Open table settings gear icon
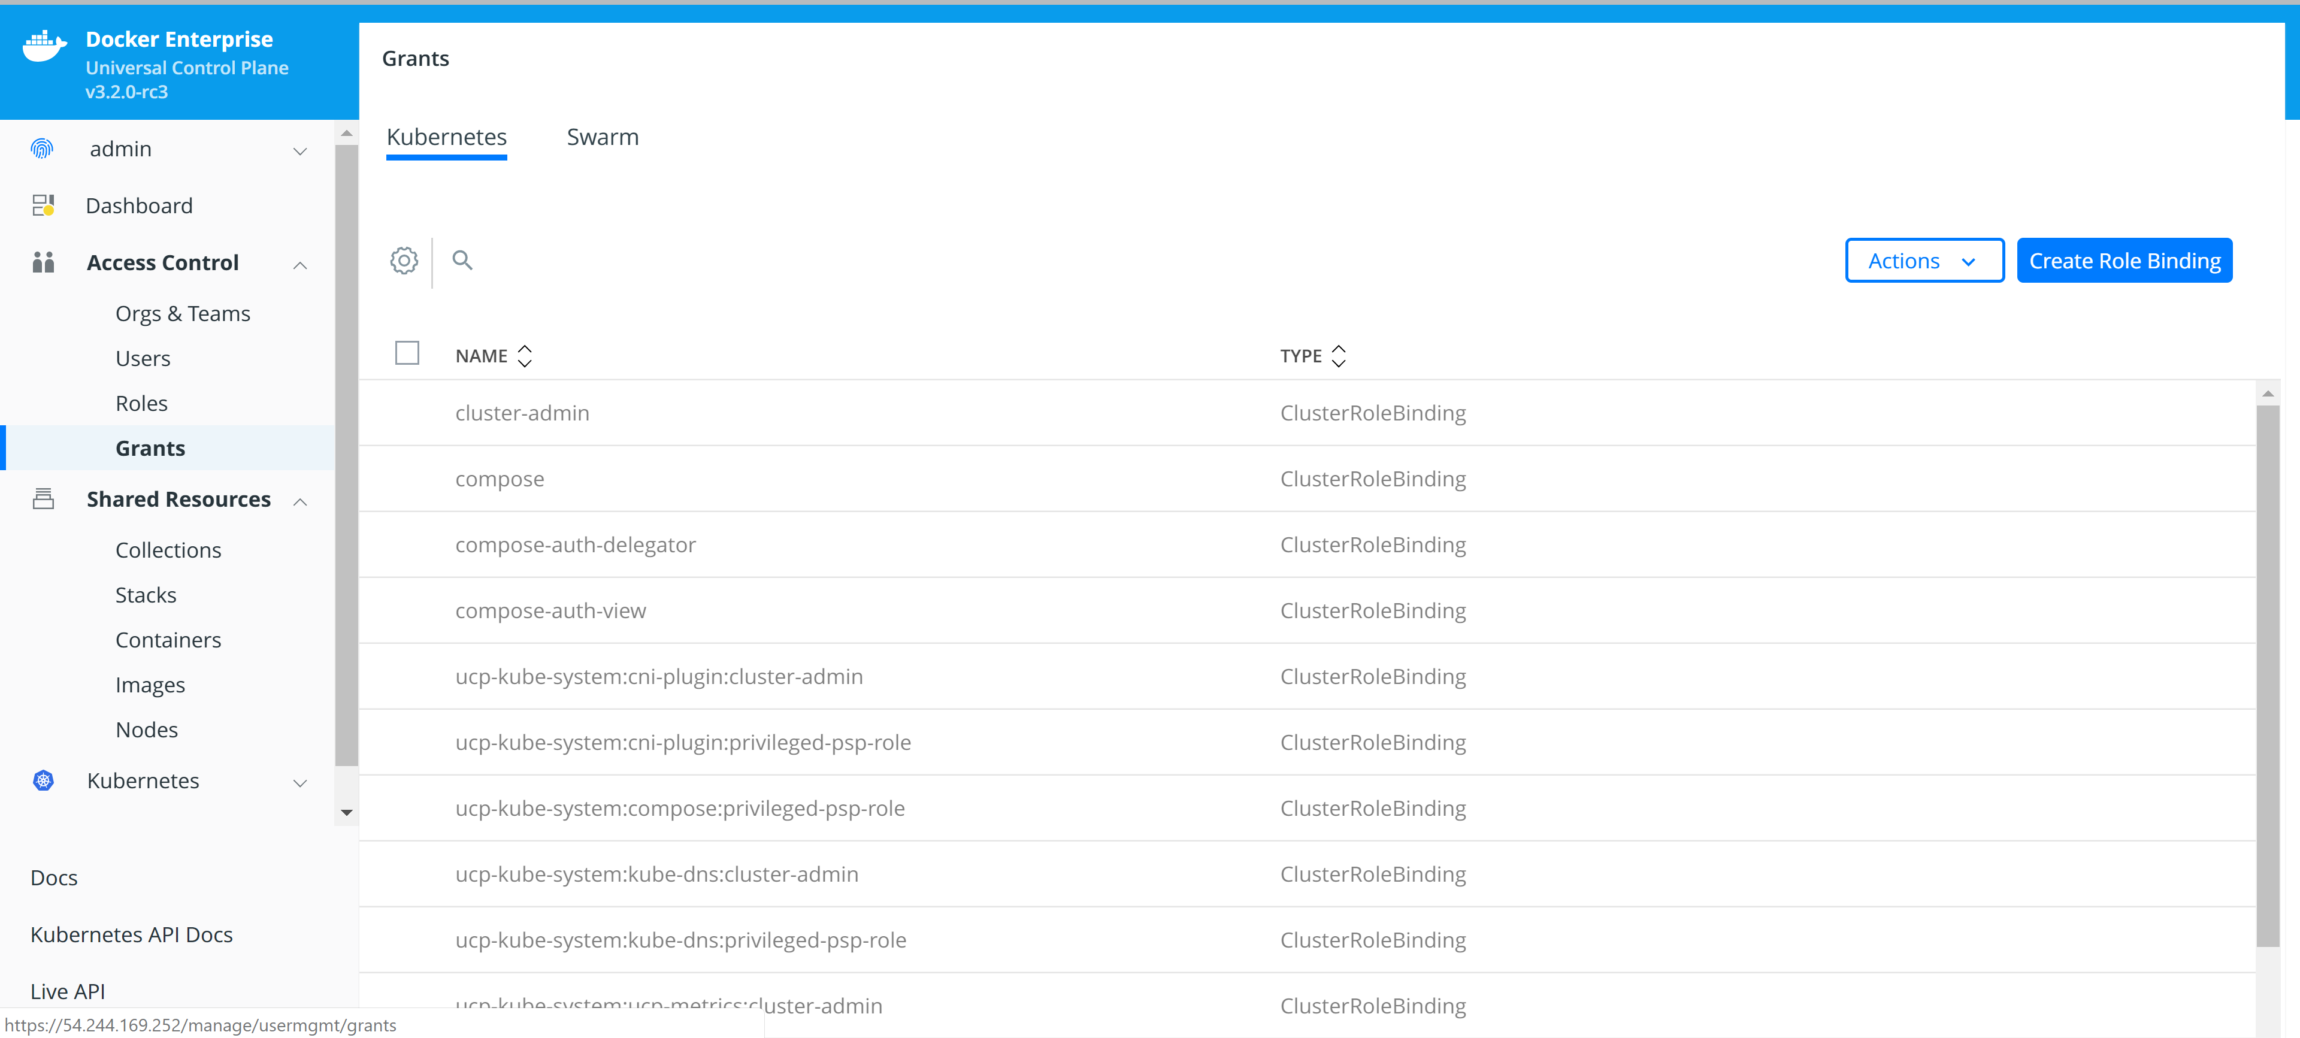The height and width of the screenshot is (1038, 2300). [404, 261]
